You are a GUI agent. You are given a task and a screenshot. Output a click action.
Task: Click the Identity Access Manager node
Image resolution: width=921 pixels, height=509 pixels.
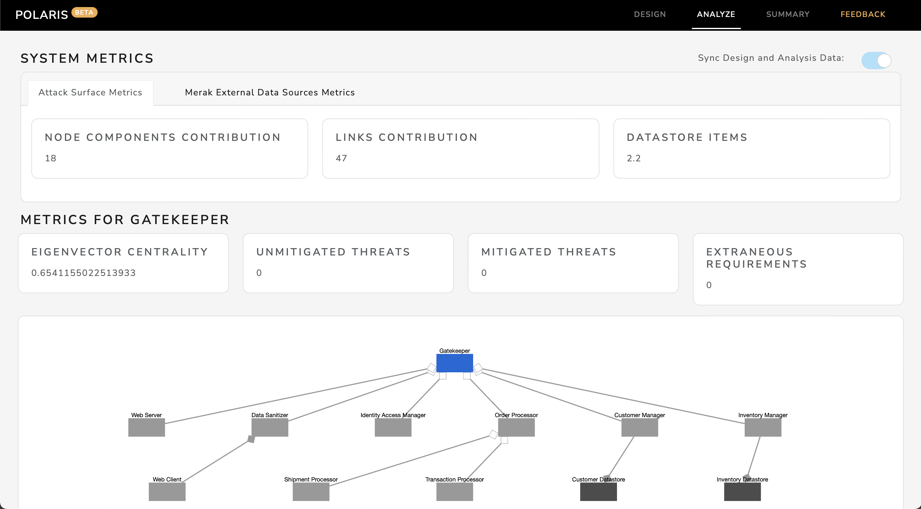click(x=393, y=427)
